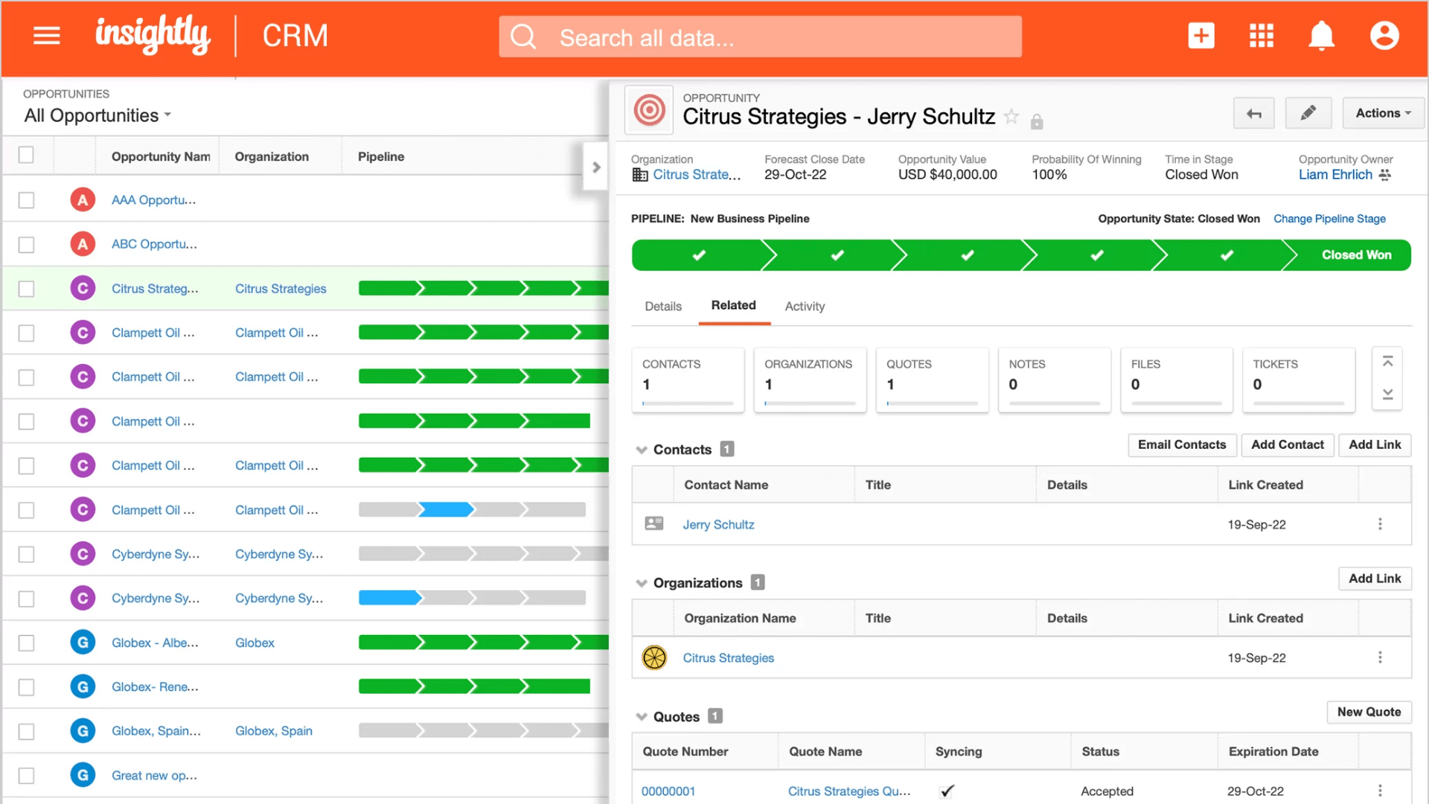Check the Globex - Albe row checkbox
1429x804 pixels.
pos(26,643)
